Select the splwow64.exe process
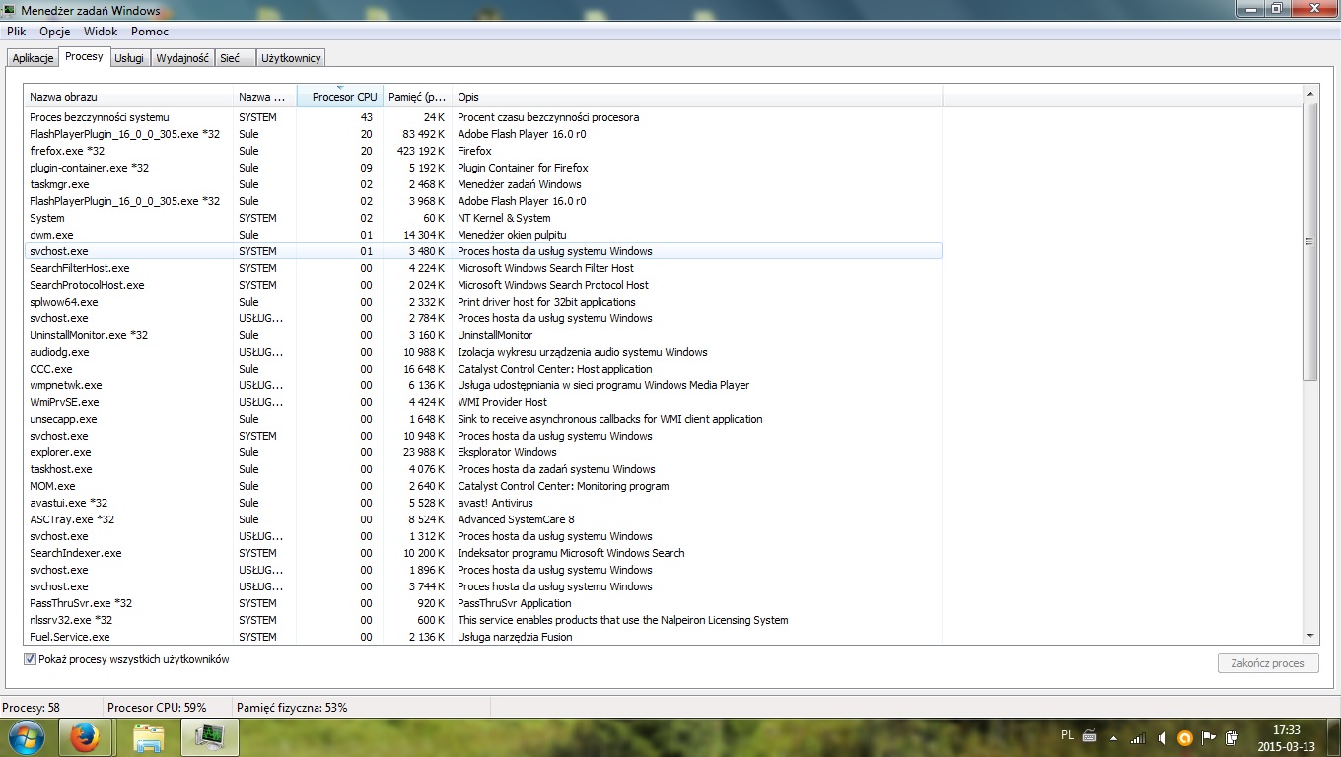 pyautogui.click(x=483, y=302)
